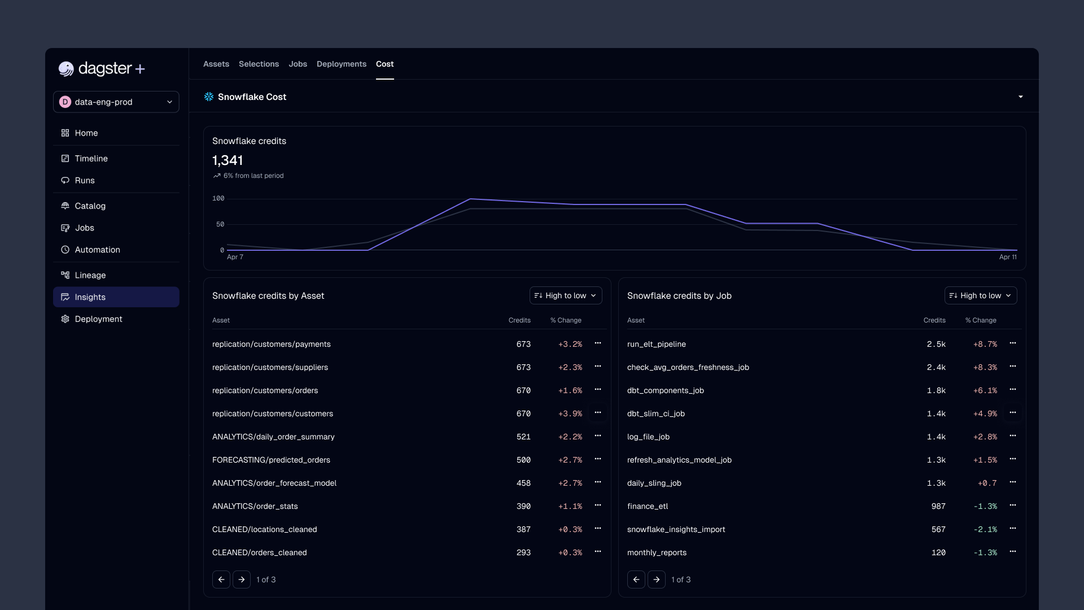Image resolution: width=1084 pixels, height=610 pixels.
Task: Open options for dbt_components_job
Action: coord(1013,389)
